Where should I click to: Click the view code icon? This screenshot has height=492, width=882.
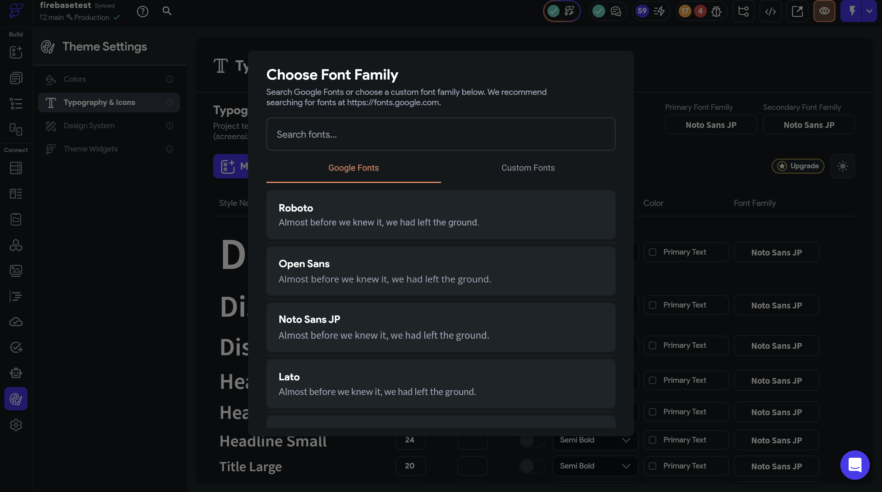point(771,11)
